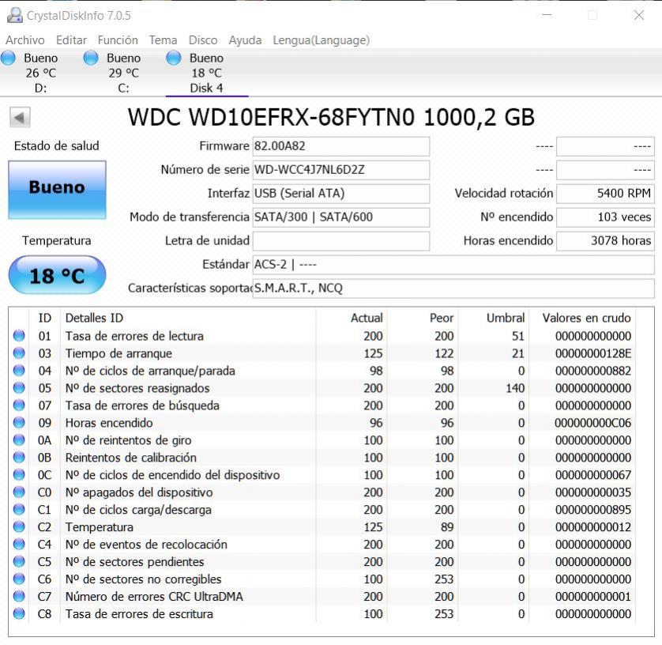Click the transfer mode field SATA/300 | SATA/600
Screen dimensions: 662x645
pos(341,217)
